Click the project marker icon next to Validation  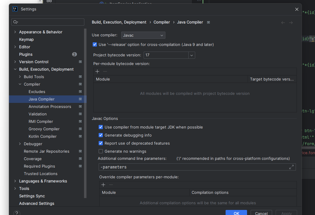pyautogui.click(x=80, y=114)
